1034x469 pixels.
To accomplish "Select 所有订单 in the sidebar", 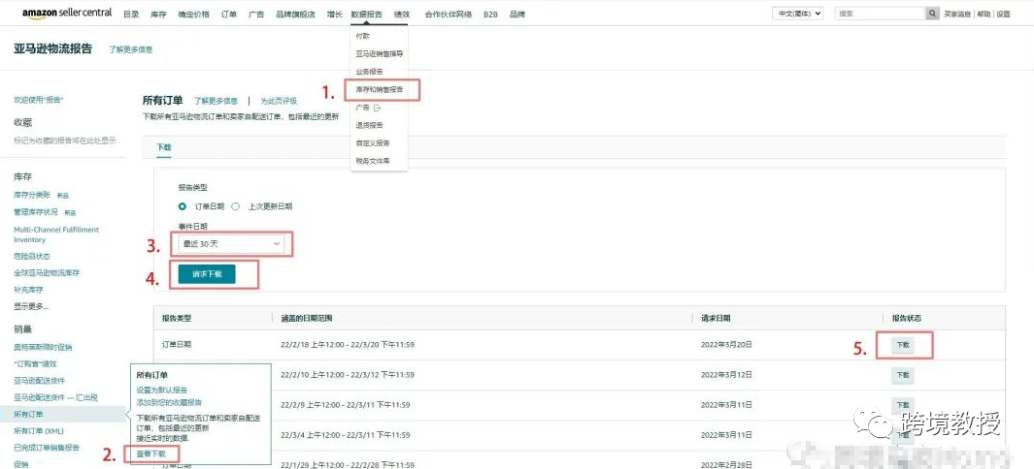I will click(x=28, y=415).
